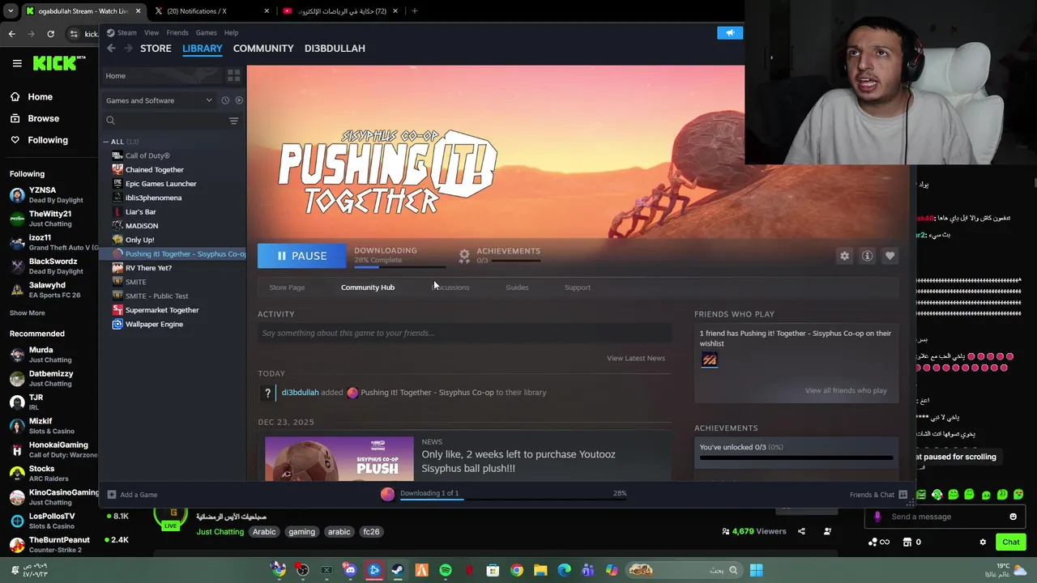This screenshot has height=583, width=1037.
Task: Select Supermarket Together in library
Action: pos(161,310)
